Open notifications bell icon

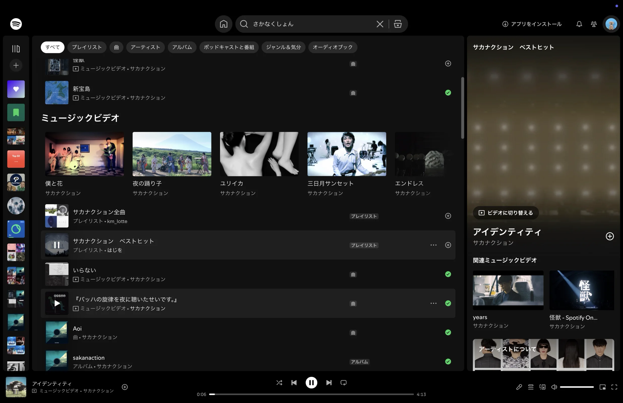[x=579, y=24]
